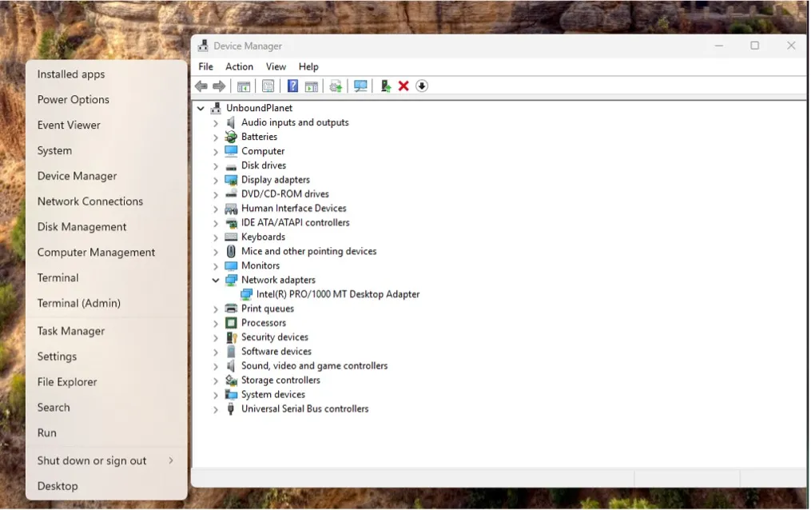Click the Update driver toolbar icon
Viewport: 811px width, 510px height.
[385, 86]
